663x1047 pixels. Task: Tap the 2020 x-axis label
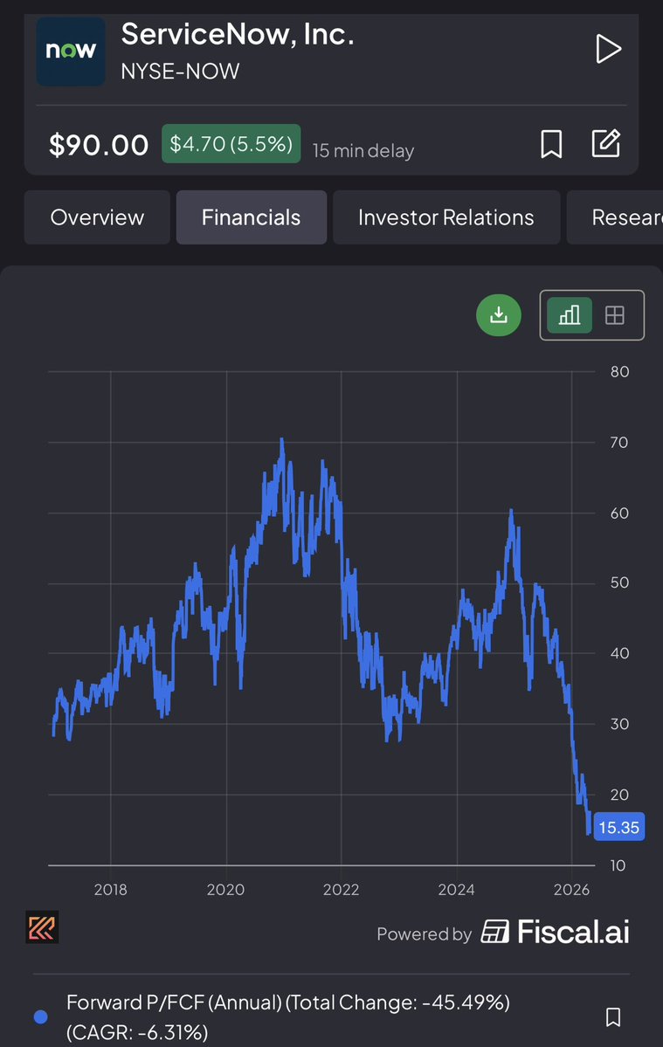225,890
